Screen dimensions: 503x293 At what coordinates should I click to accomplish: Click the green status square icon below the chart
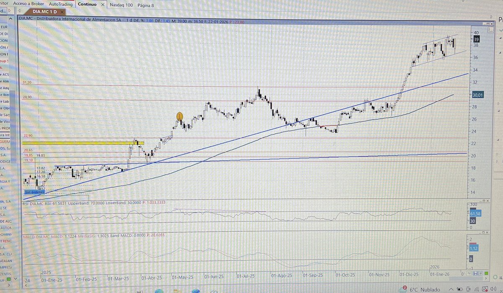[486, 273]
